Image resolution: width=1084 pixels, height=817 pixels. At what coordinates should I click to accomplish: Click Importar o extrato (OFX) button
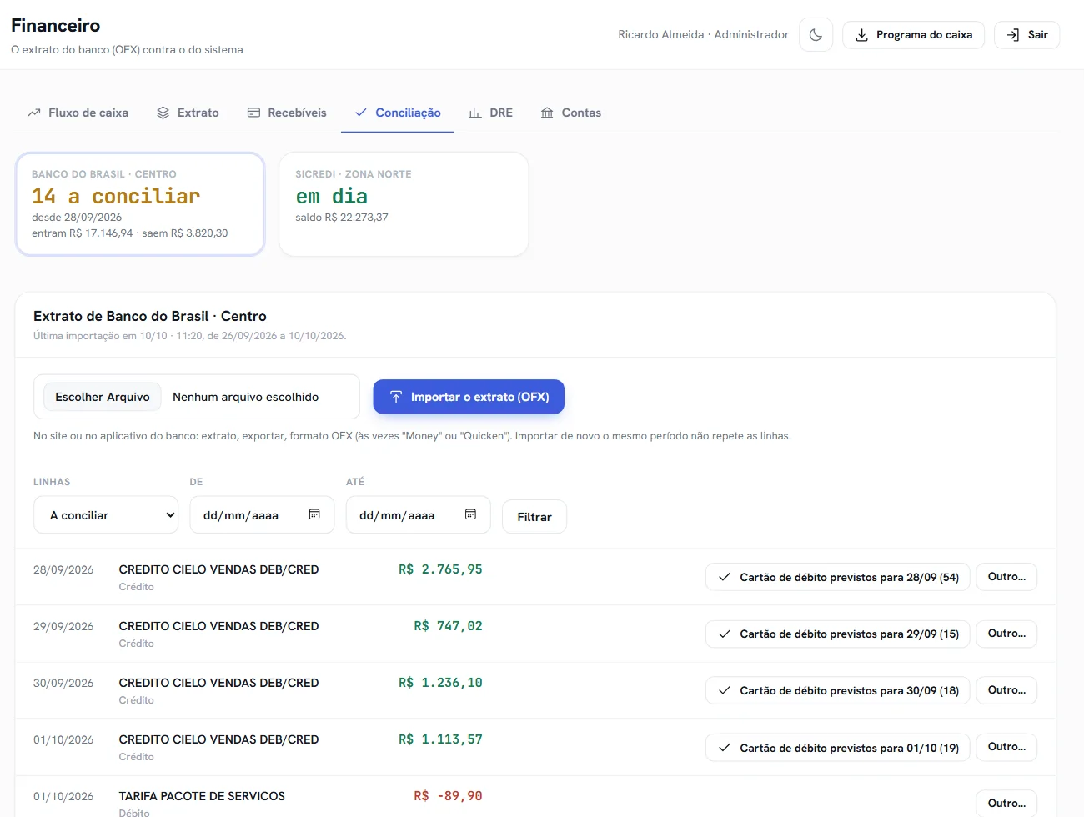469,397
